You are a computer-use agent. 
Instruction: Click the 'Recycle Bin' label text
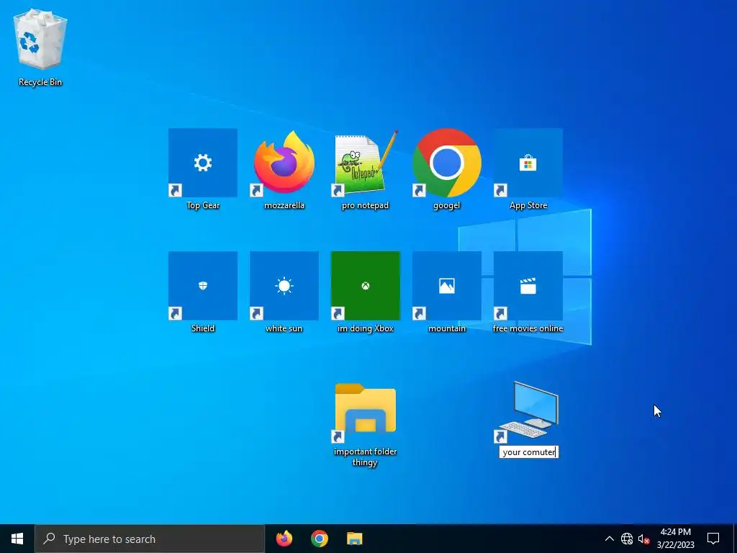pyautogui.click(x=40, y=82)
